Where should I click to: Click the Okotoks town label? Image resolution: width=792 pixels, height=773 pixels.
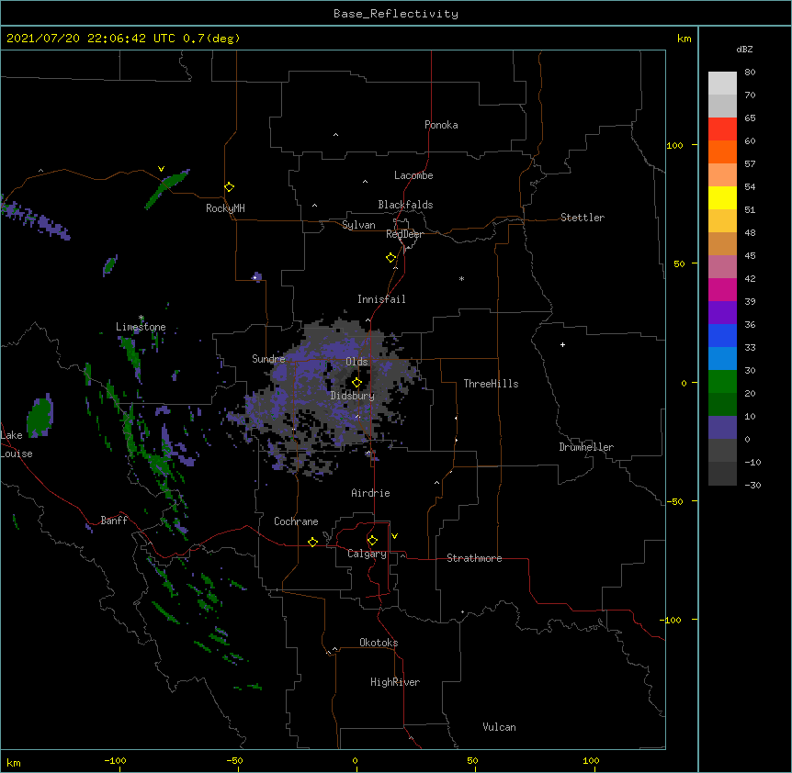pos(379,643)
